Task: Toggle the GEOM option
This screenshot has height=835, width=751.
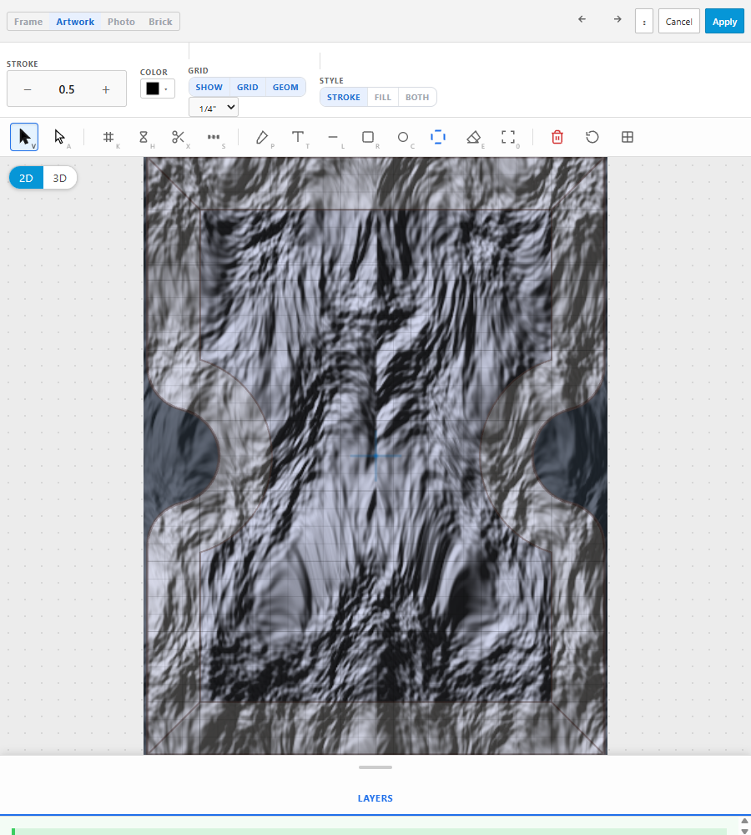Action: [x=285, y=88]
